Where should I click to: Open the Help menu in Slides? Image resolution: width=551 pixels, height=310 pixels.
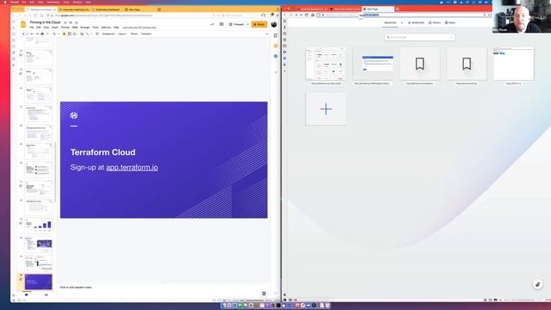[116, 28]
